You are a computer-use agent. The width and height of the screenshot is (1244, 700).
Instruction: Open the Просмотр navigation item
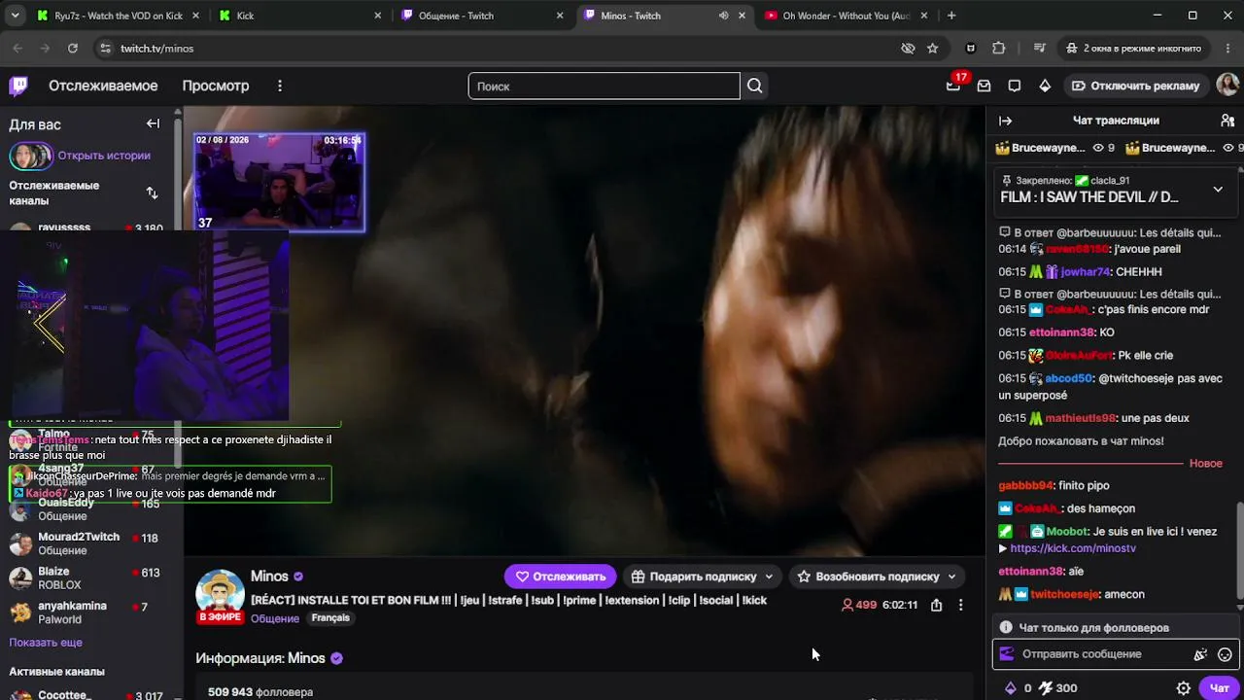pos(216,86)
